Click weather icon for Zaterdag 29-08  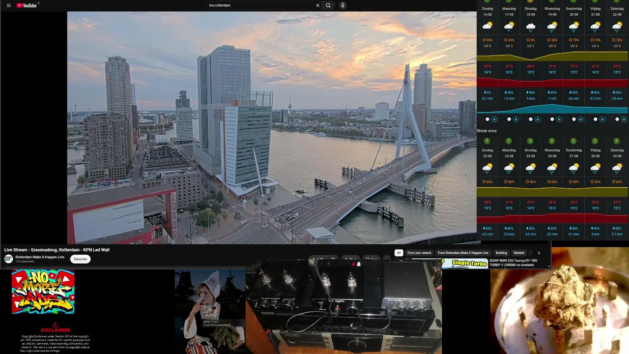tap(617, 168)
